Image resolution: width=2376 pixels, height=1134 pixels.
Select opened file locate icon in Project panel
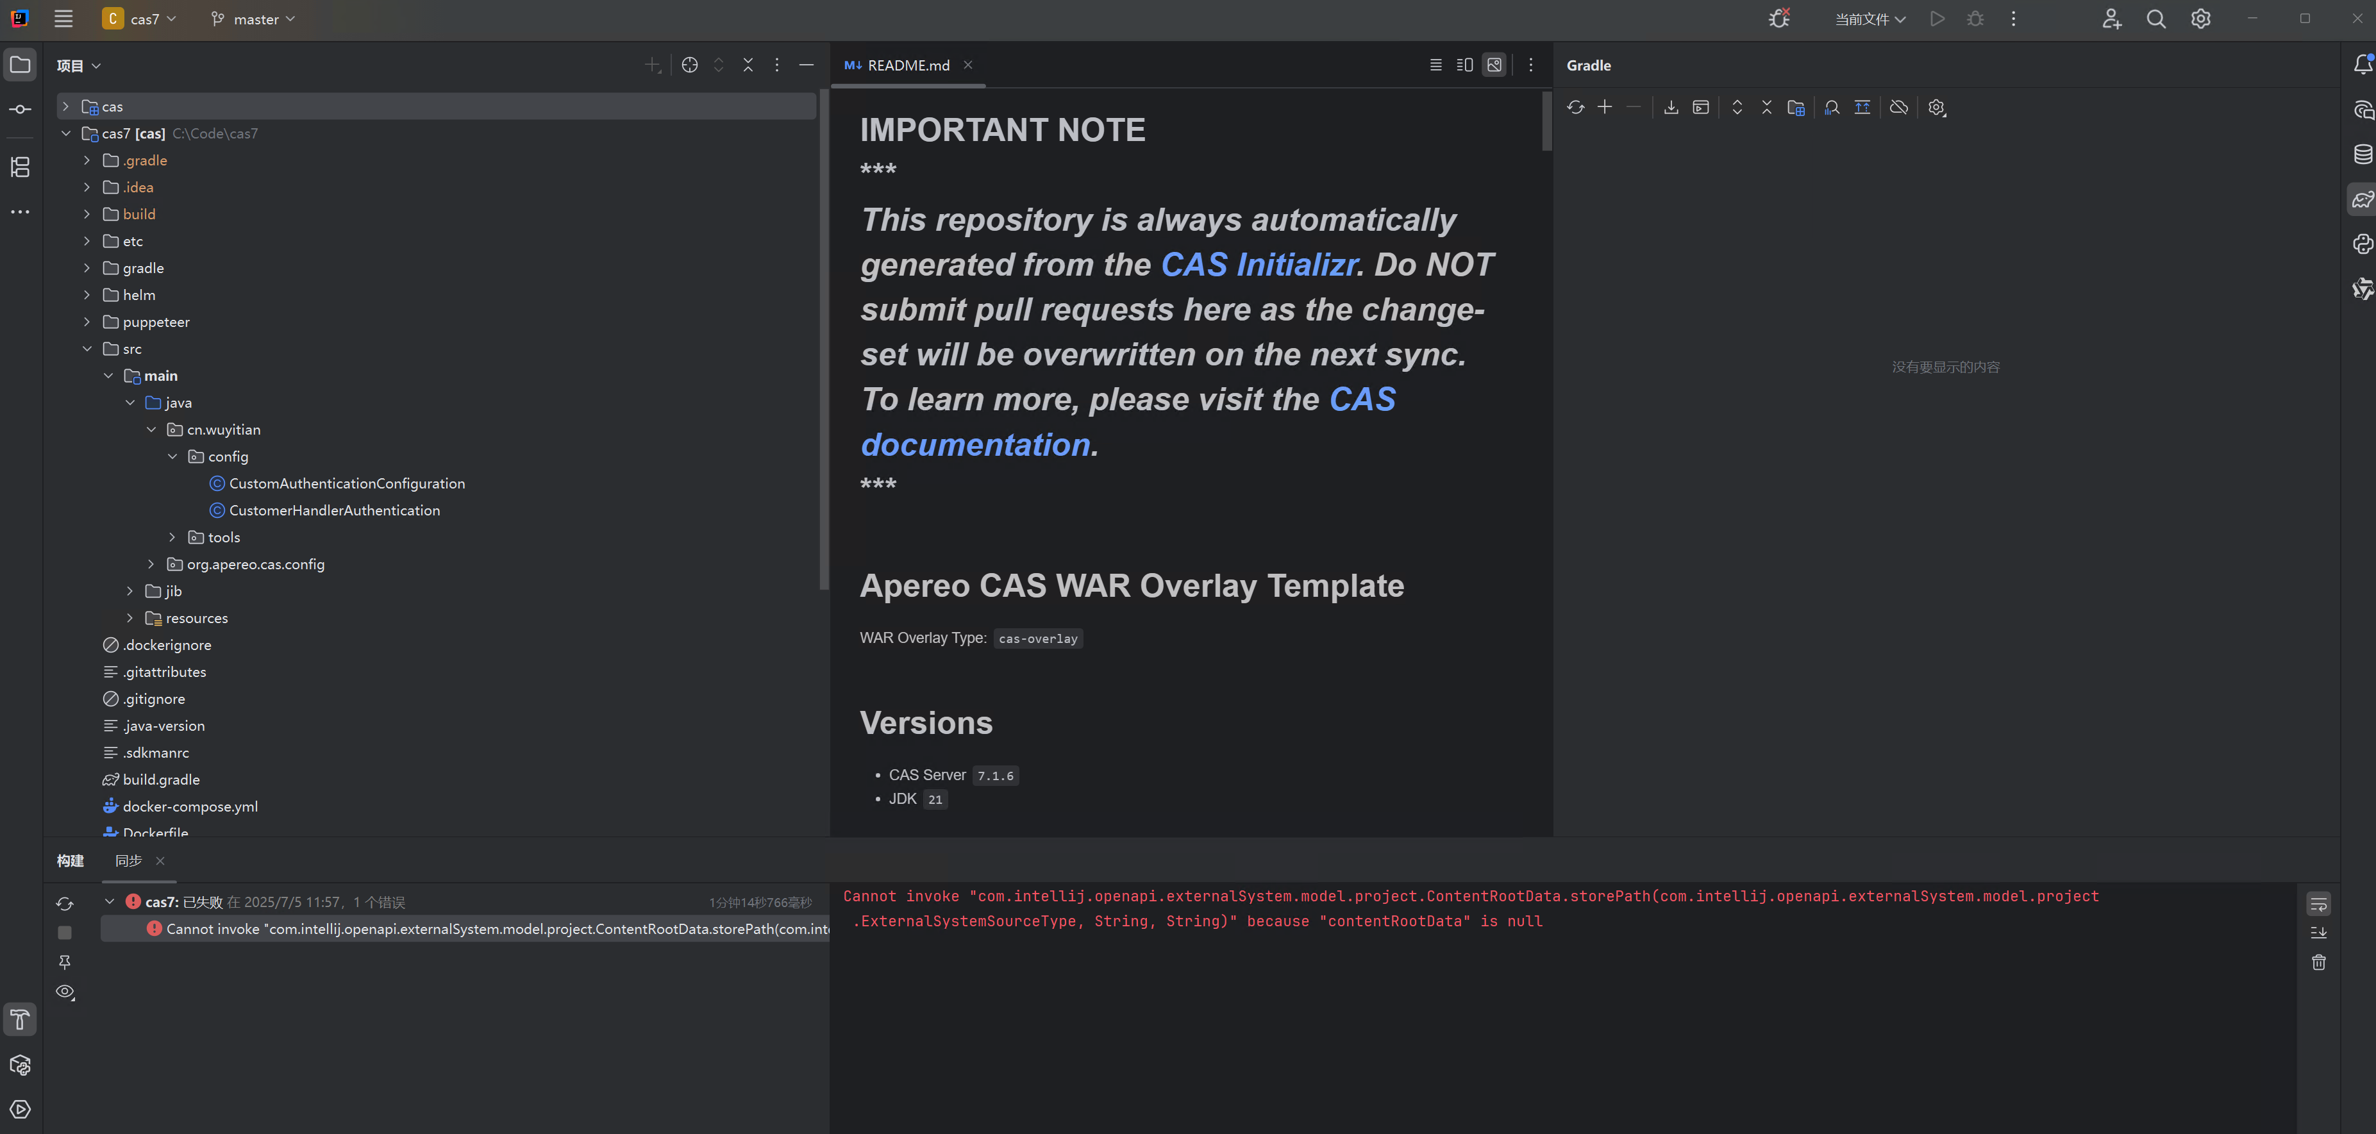689,65
